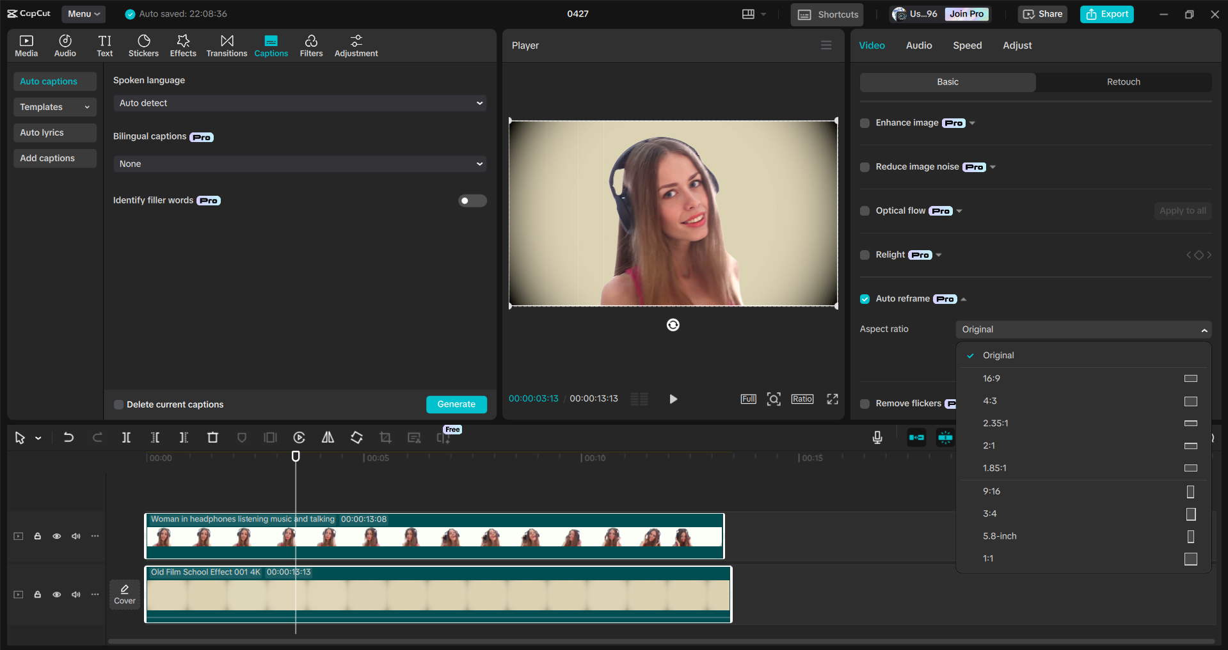The height and width of the screenshot is (650, 1228).
Task: Check the Delete current captions checkbox
Action: tap(118, 404)
